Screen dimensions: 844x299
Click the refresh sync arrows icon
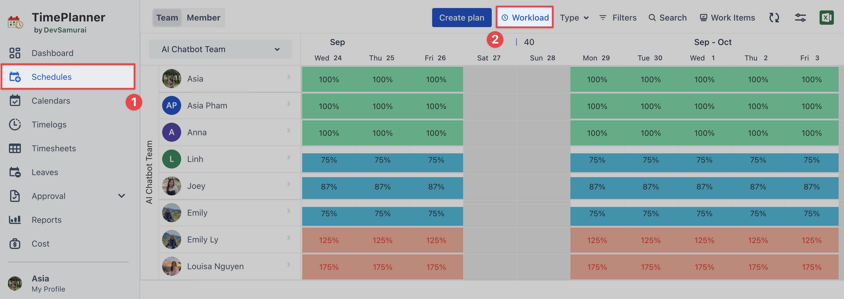[x=774, y=18]
